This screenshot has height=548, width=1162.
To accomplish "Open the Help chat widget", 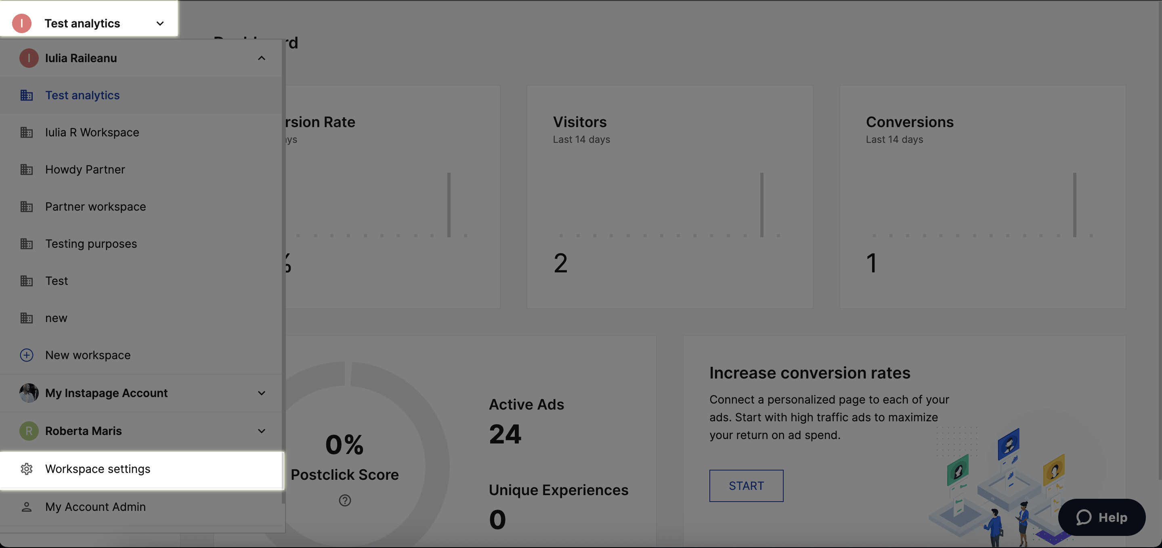I will coord(1101,517).
